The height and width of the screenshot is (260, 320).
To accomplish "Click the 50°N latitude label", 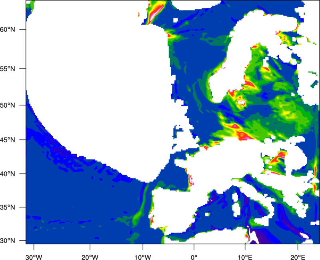I will pyautogui.click(x=8, y=105).
